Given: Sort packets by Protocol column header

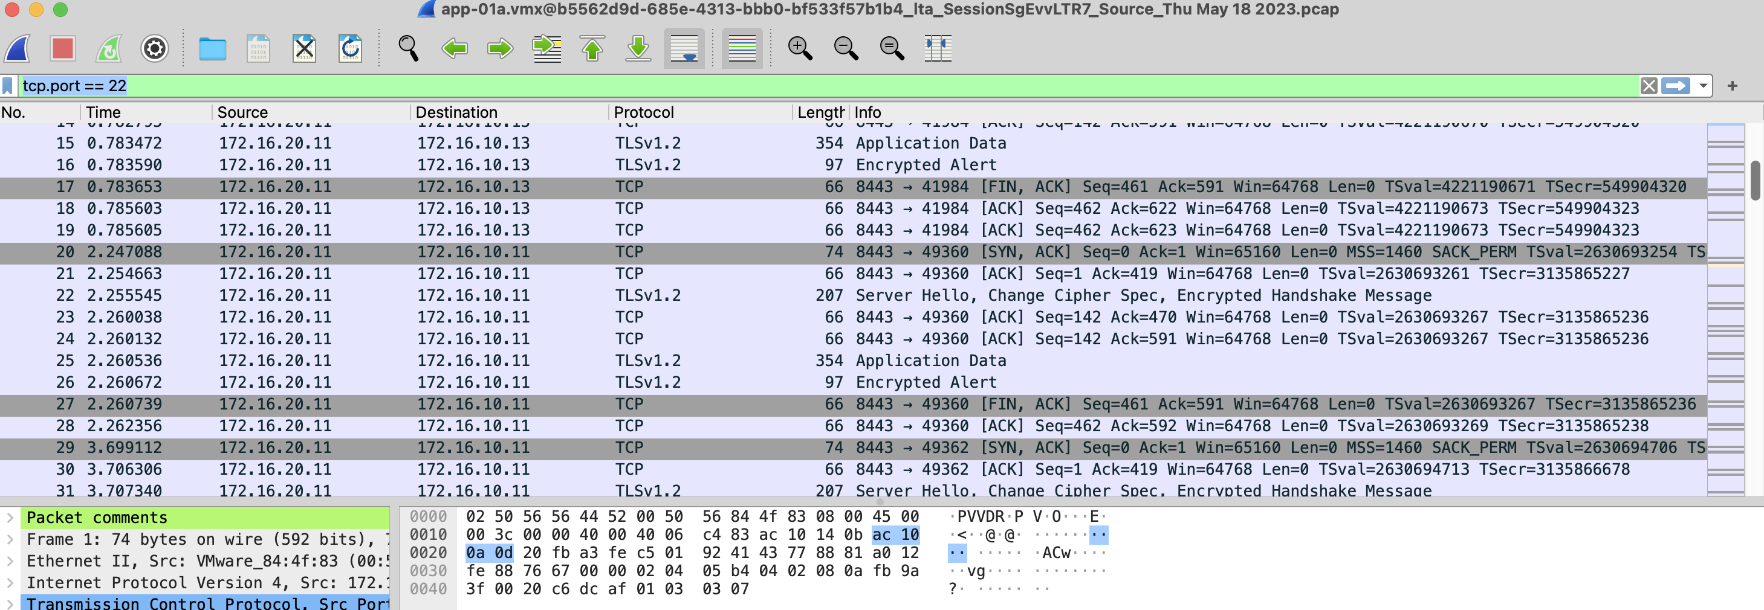Looking at the screenshot, I should tap(644, 112).
